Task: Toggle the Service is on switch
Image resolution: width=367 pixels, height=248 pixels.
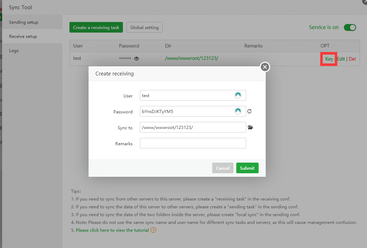Action: tap(350, 27)
